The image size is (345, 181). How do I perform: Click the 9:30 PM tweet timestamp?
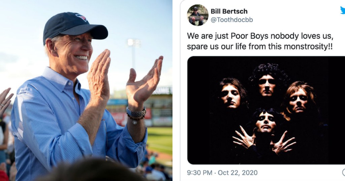coord(199,173)
